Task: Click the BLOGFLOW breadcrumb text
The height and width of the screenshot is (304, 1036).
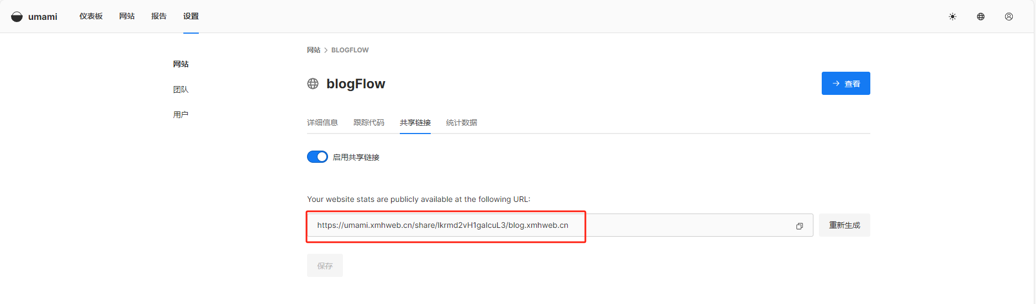Action: (350, 50)
